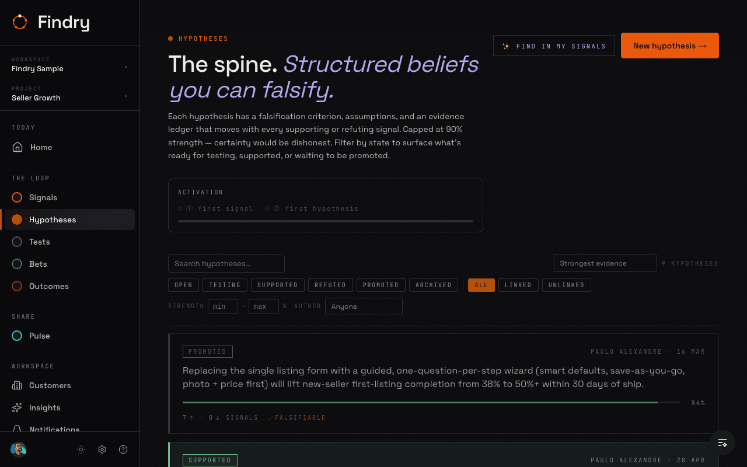Filter hypotheses by ARCHIVED state
The image size is (747, 467).
[434, 285]
